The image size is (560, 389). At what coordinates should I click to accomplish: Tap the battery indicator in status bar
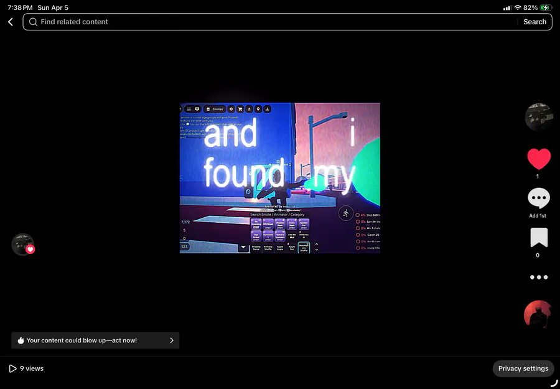546,7
